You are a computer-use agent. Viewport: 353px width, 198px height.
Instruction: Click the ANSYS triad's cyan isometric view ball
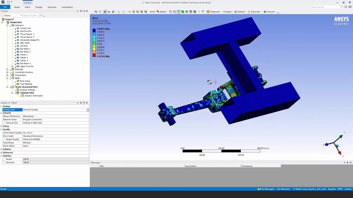(x=337, y=146)
